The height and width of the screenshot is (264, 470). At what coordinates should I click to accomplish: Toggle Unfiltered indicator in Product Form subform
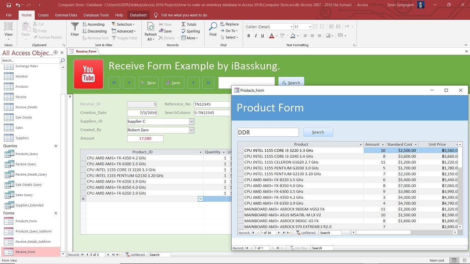coord(305,233)
